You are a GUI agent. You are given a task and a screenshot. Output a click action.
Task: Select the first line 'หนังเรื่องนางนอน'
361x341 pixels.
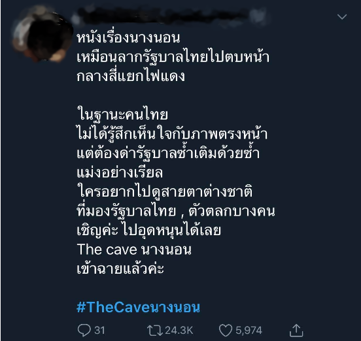coord(128,38)
